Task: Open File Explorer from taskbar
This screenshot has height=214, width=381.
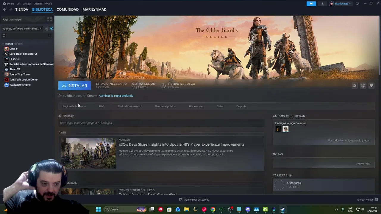Action: [x=187, y=209]
